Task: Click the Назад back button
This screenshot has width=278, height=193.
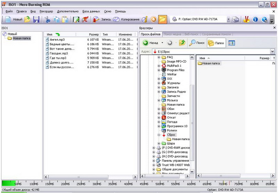Action: coord(150,43)
